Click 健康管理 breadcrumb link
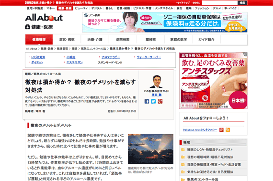The width and height of the screenshot is (273, 181). tap(62, 49)
